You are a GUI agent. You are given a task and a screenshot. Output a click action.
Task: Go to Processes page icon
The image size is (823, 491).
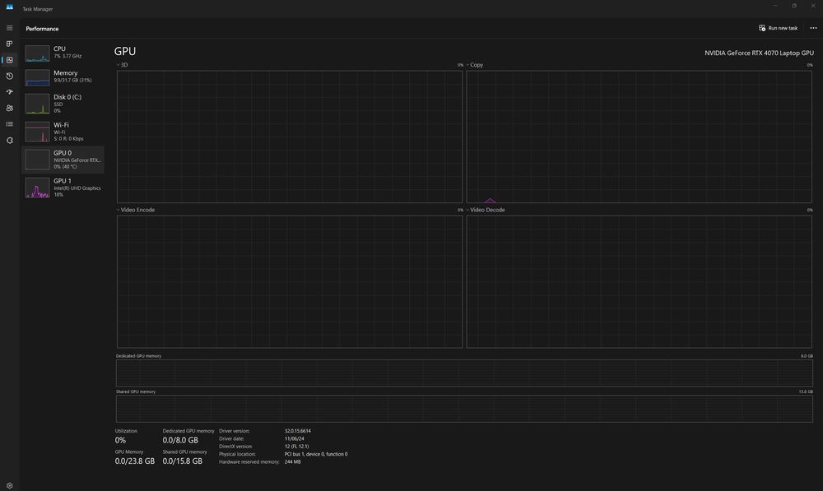(x=9, y=44)
